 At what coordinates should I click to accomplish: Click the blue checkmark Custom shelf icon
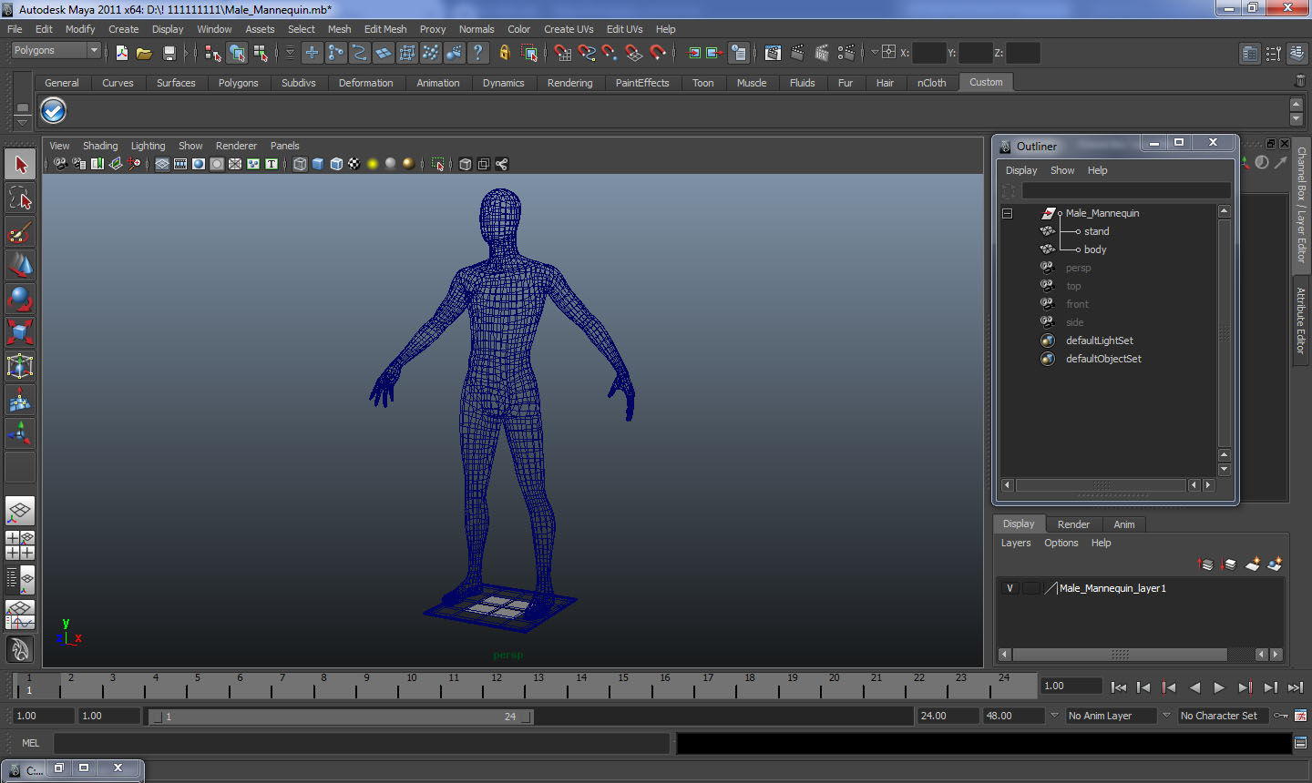coord(54,111)
